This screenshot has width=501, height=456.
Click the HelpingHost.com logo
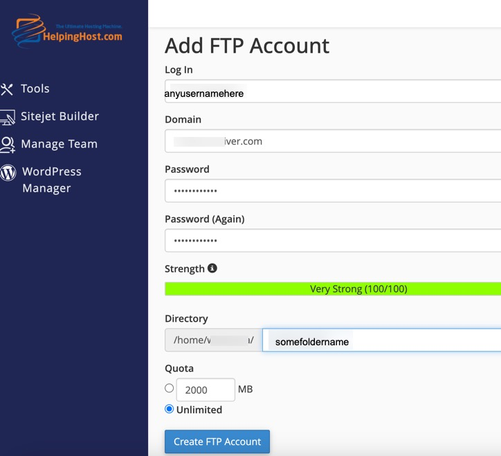[x=67, y=31]
